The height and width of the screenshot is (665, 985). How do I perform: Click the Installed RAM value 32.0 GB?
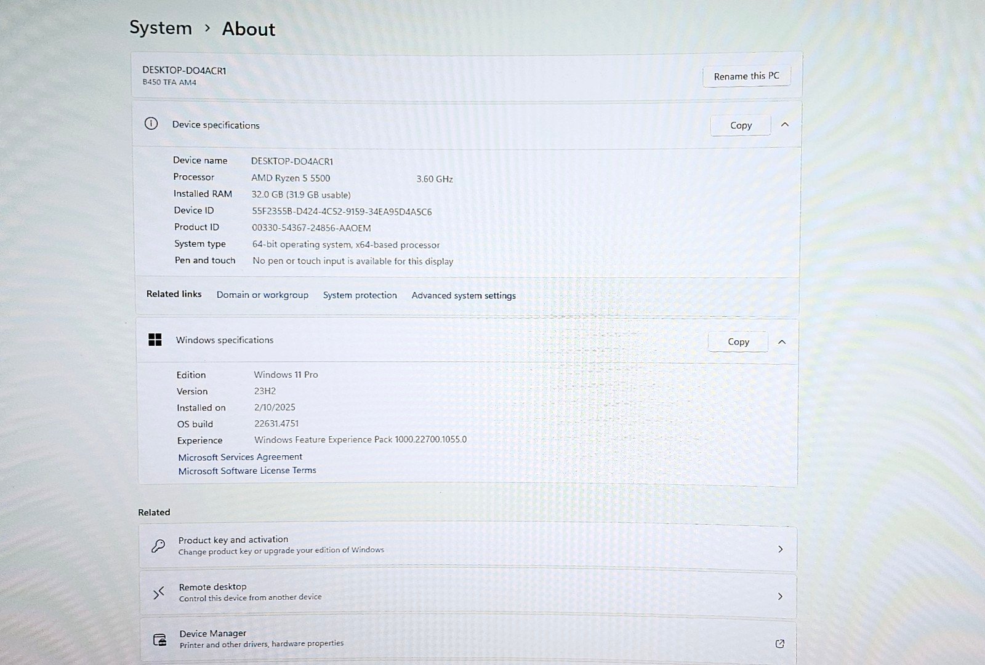click(301, 195)
